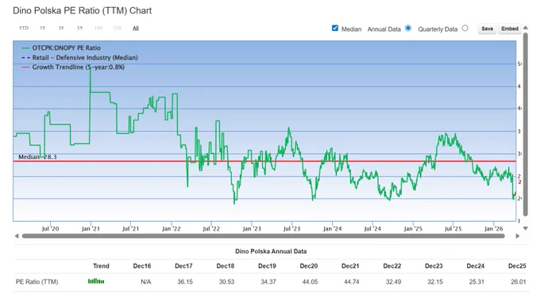
Task: Click the 30.53 value cell
Action: (x=226, y=282)
